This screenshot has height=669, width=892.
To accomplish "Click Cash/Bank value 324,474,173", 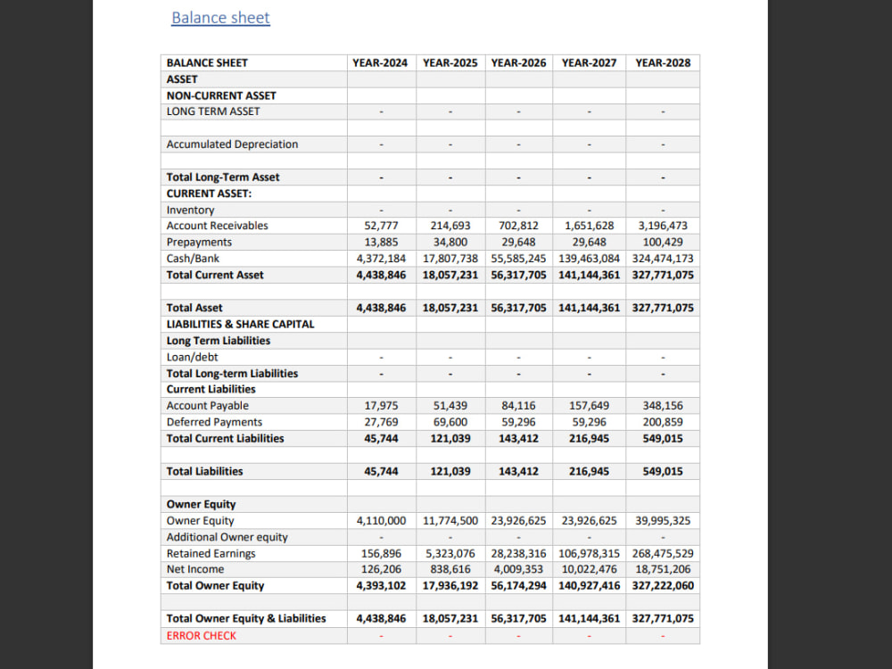I will (663, 259).
